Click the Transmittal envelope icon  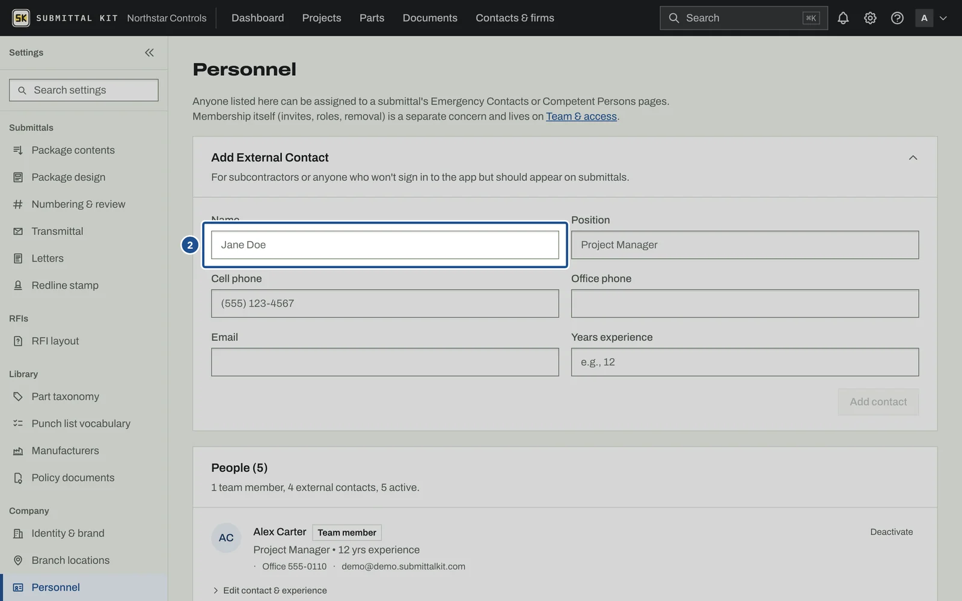click(x=18, y=231)
